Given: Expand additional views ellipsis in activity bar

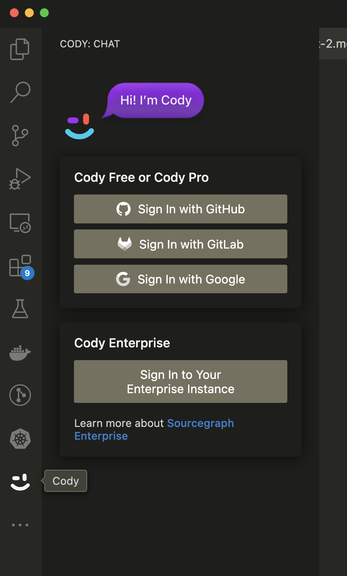Looking at the screenshot, I should (x=20, y=525).
